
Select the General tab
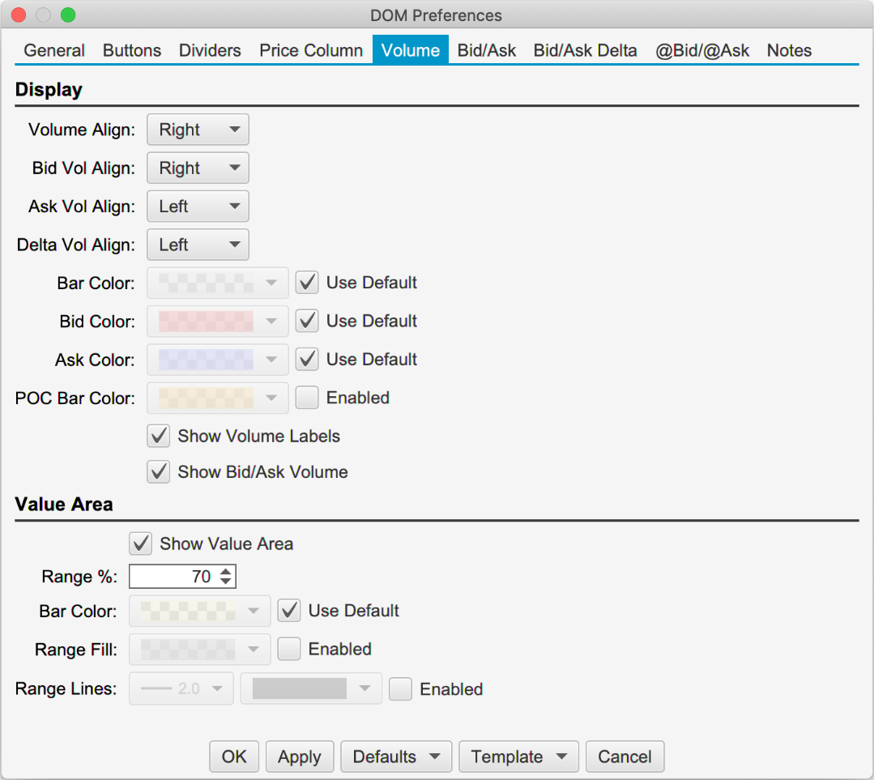point(53,50)
